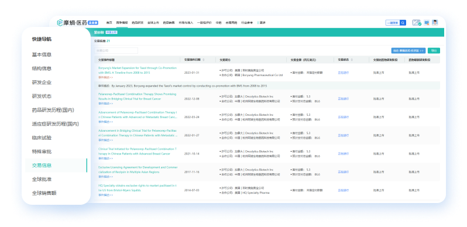Click the orange notification icon in header

tap(427, 23)
